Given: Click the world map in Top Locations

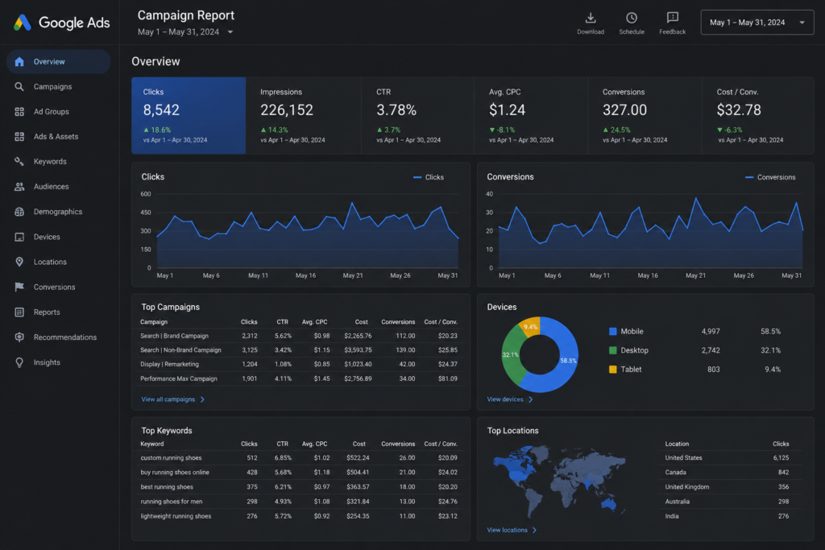Looking at the screenshot, I should click(x=559, y=481).
